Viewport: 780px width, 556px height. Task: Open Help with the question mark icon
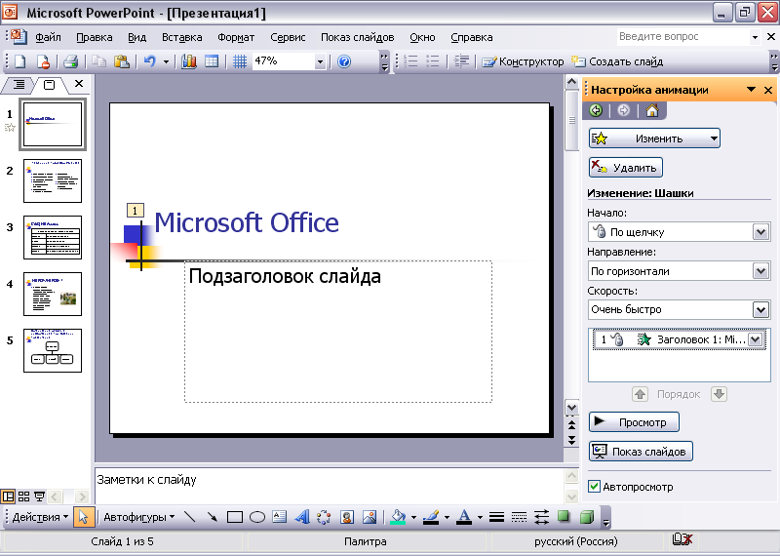[344, 61]
